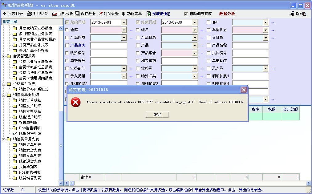Check the 客户 filter checkbox
Viewport: 312px width, 194px height.
(209, 22)
